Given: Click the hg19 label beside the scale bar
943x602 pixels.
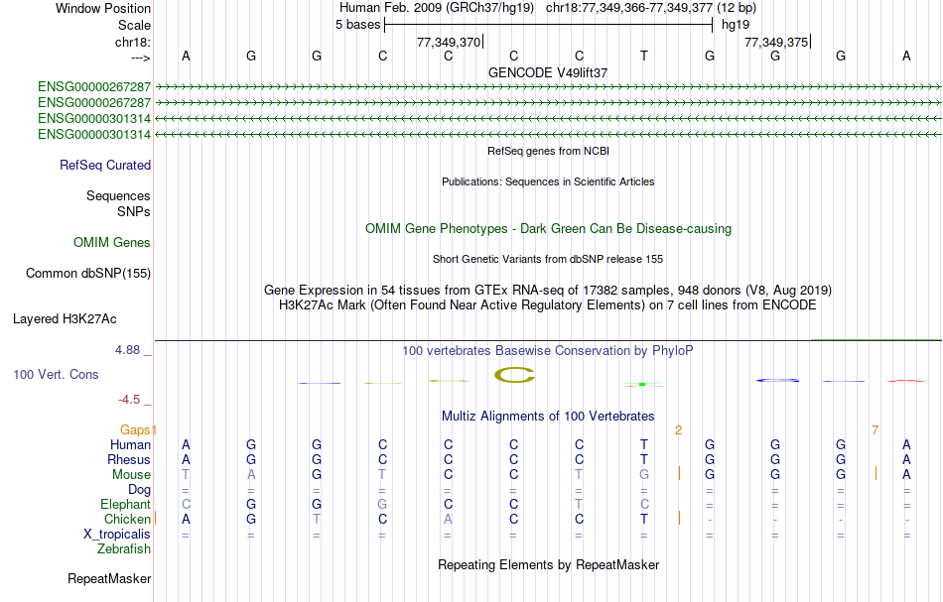Looking at the screenshot, I should click(x=736, y=25).
